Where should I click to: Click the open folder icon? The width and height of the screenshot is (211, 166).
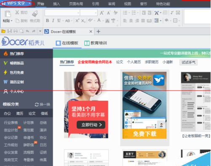3,31
